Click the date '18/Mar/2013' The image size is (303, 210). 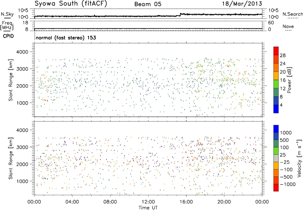tap(242, 3)
